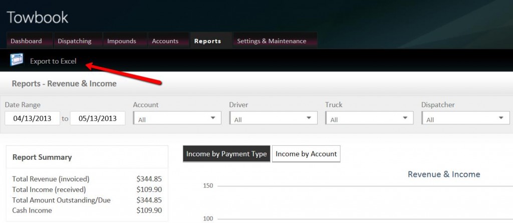Image resolution: width=513 pixels, height=223 pixels.
Task: Click the Towbook logo title
Action: pos(38,18)
